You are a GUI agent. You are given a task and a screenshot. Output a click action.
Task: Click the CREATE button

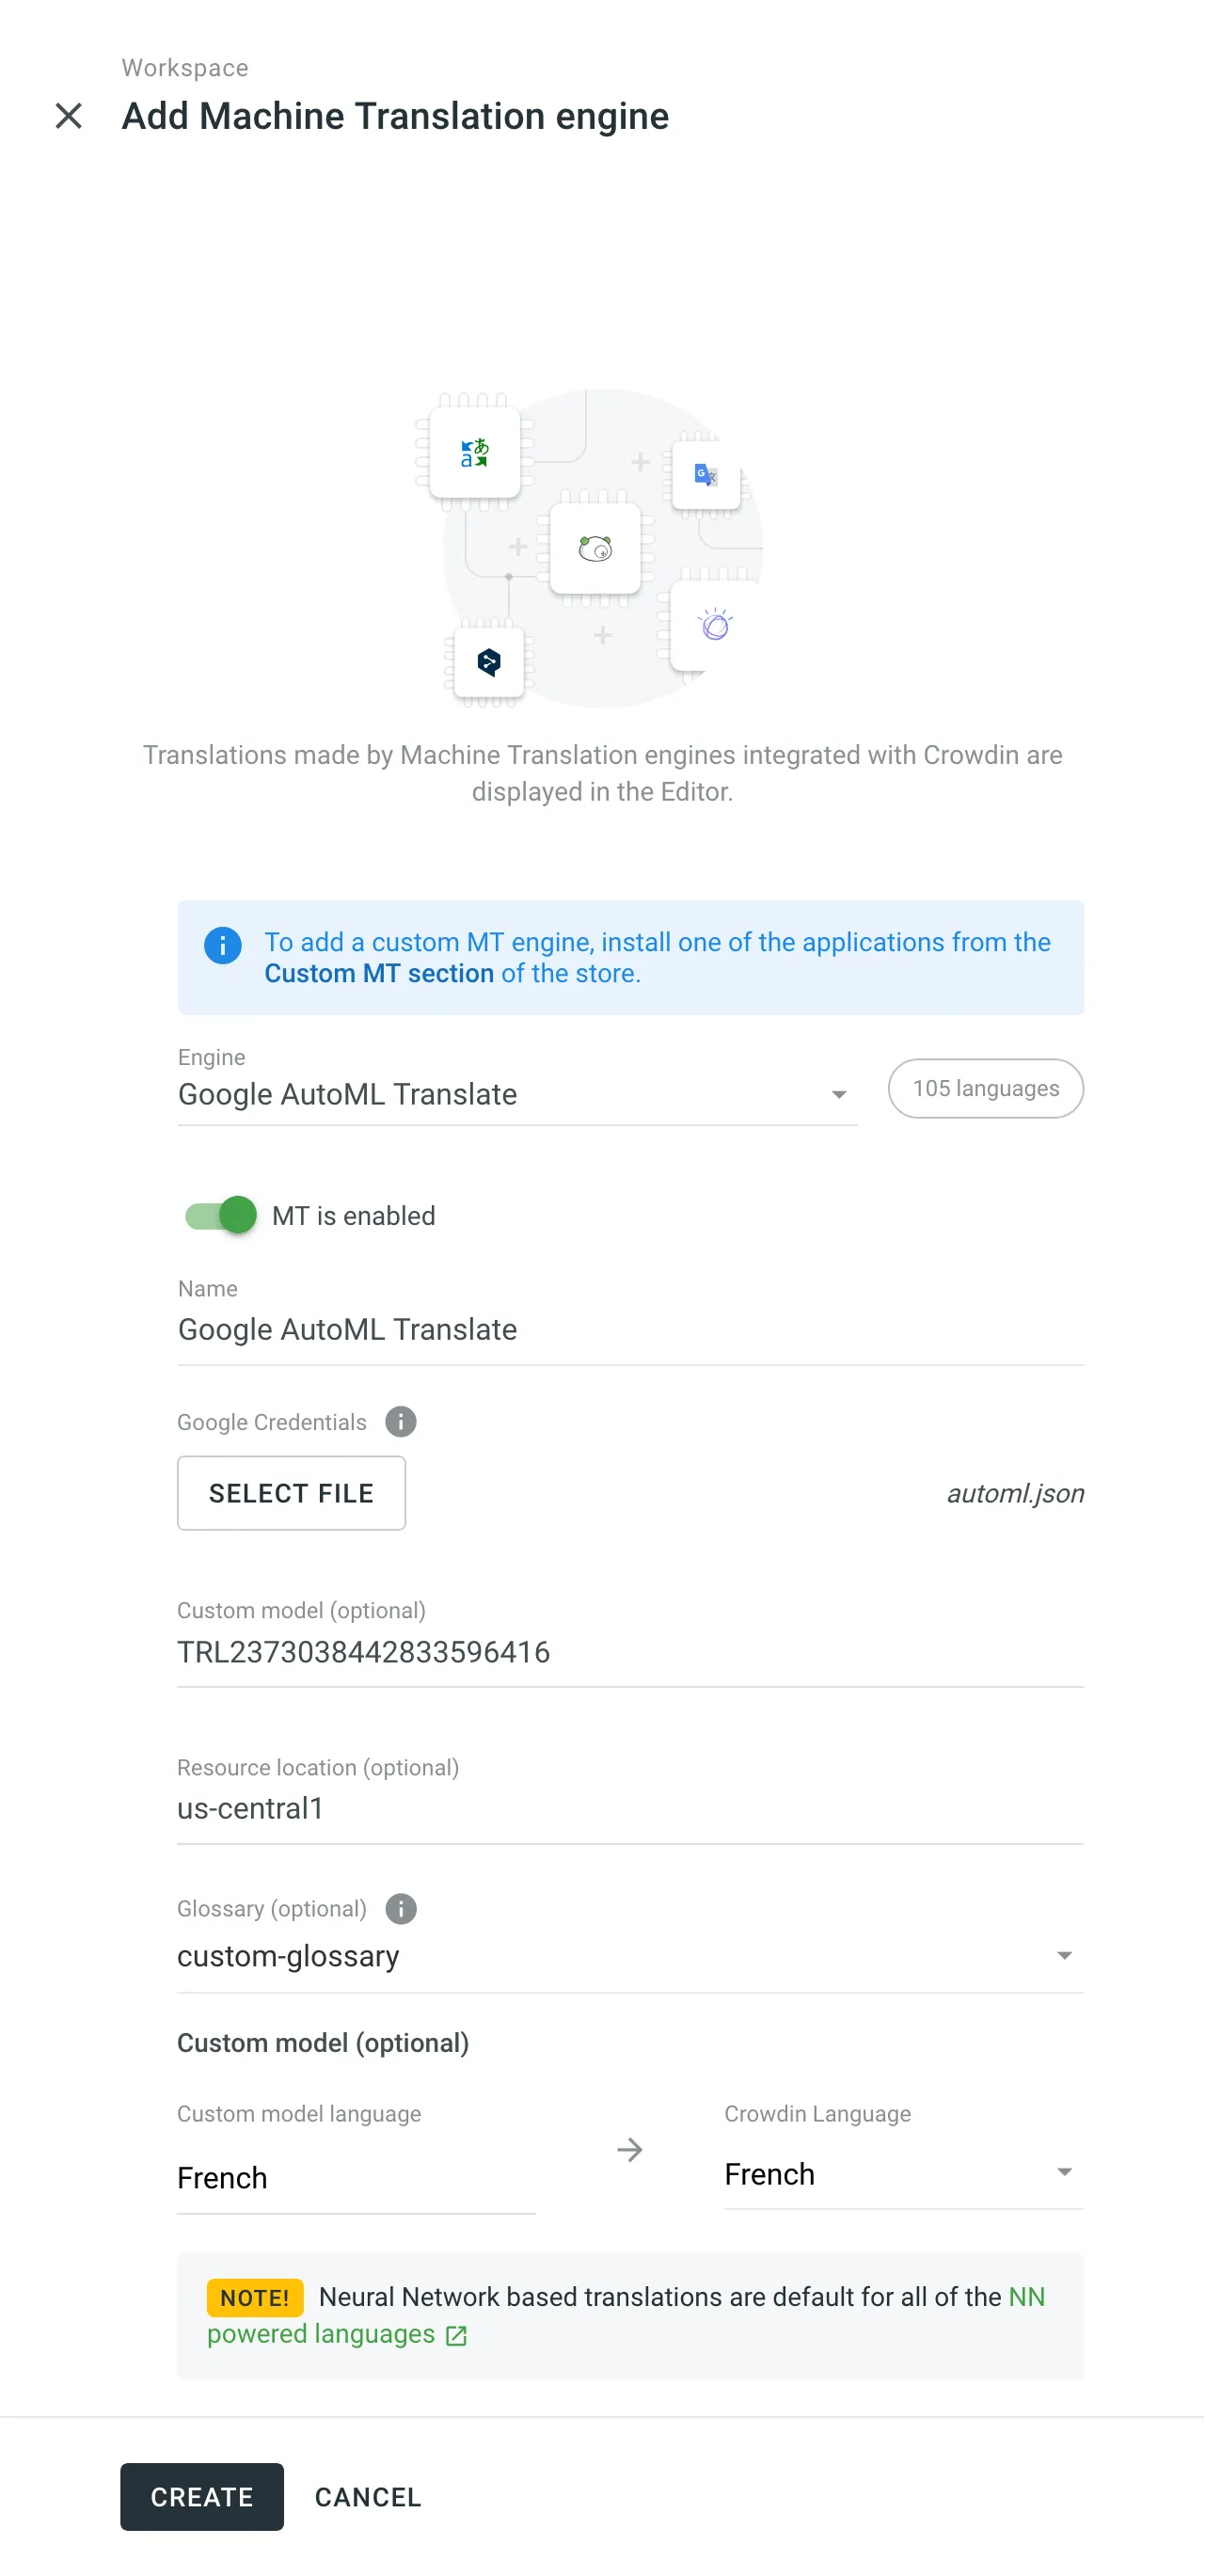[x=201, y=2497]
